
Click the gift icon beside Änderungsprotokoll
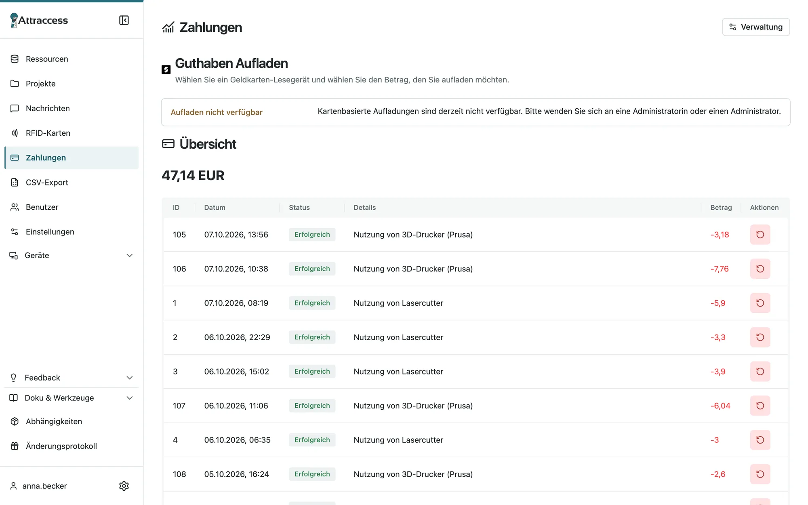click(15, 446)
